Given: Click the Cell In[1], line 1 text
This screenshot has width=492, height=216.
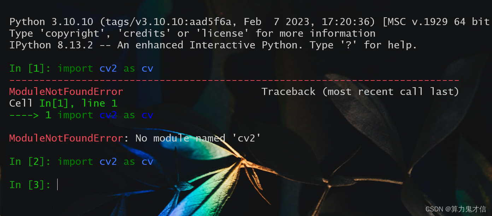Looking at the screenshot, I should (x=63, y=103).
